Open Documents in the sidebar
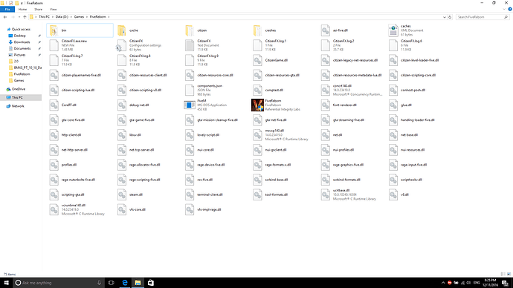The height and width of the screenshot is (288, 513). pos(22,48)
